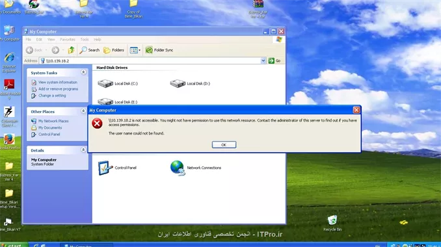Collapse the Other Places panel

(x=83, y=111)
